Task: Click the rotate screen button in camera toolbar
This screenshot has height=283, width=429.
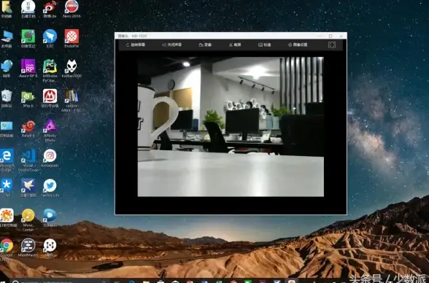Action: point(136,44)
